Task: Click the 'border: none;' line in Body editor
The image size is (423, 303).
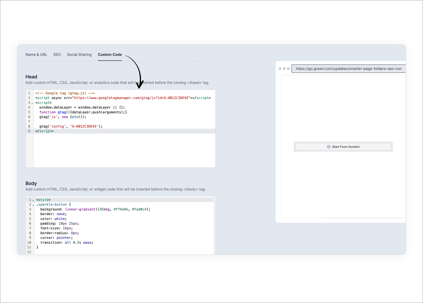Action: [54, 214]
